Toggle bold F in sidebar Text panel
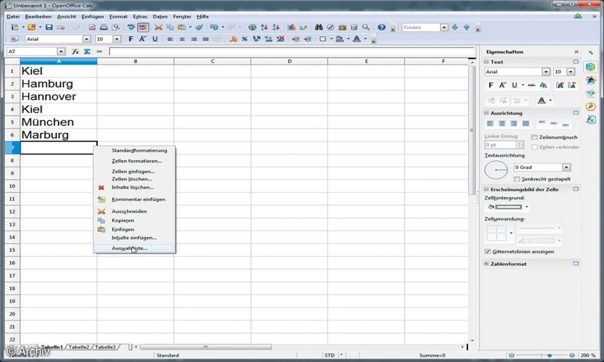The height and width of the screenshot is (362, 604). [x=491, y=85]
